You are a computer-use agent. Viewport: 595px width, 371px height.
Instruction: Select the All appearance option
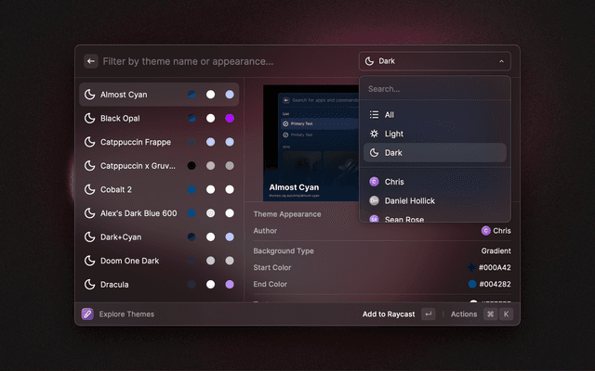(x=389, y=114)
